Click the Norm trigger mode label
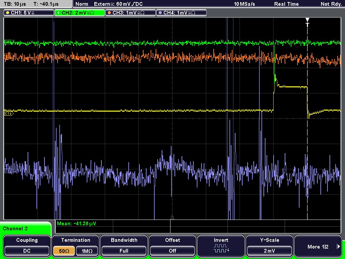345x259 pixels. (x=82, y=4)
